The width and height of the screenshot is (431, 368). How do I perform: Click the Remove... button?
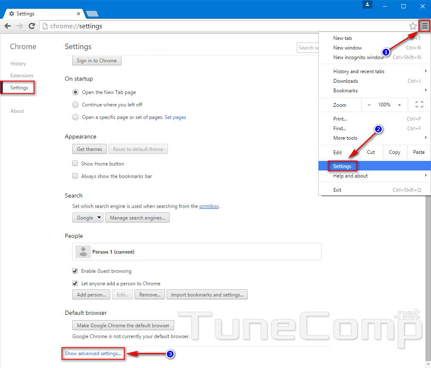150,294
